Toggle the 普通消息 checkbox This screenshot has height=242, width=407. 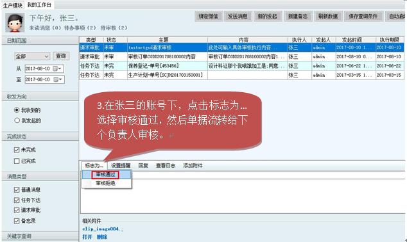(x=17, y=190)
